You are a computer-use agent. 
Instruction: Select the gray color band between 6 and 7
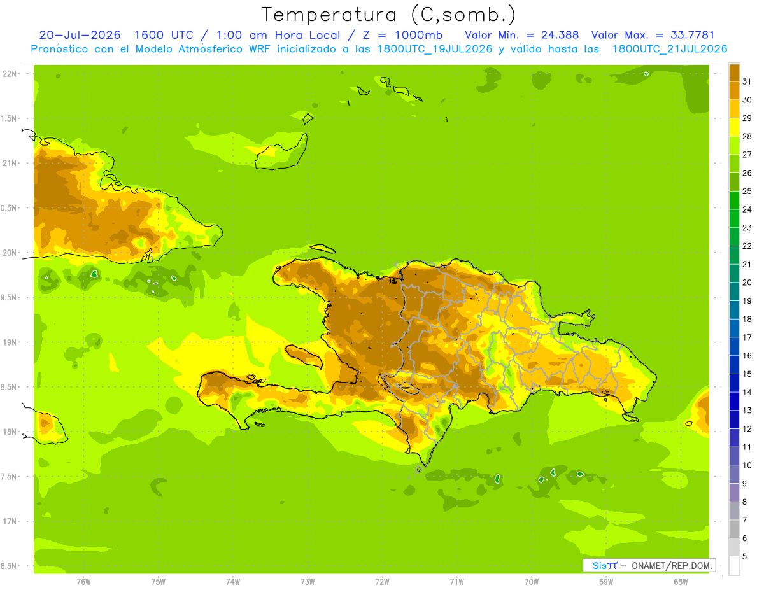point(734,529)
